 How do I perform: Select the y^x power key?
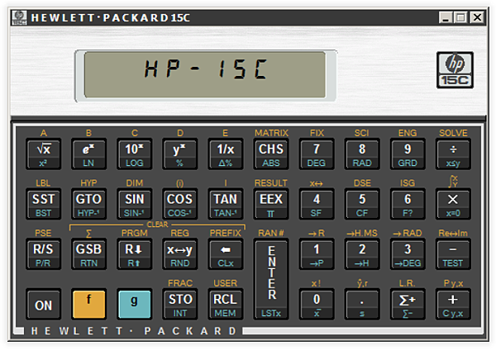(179, 154)
